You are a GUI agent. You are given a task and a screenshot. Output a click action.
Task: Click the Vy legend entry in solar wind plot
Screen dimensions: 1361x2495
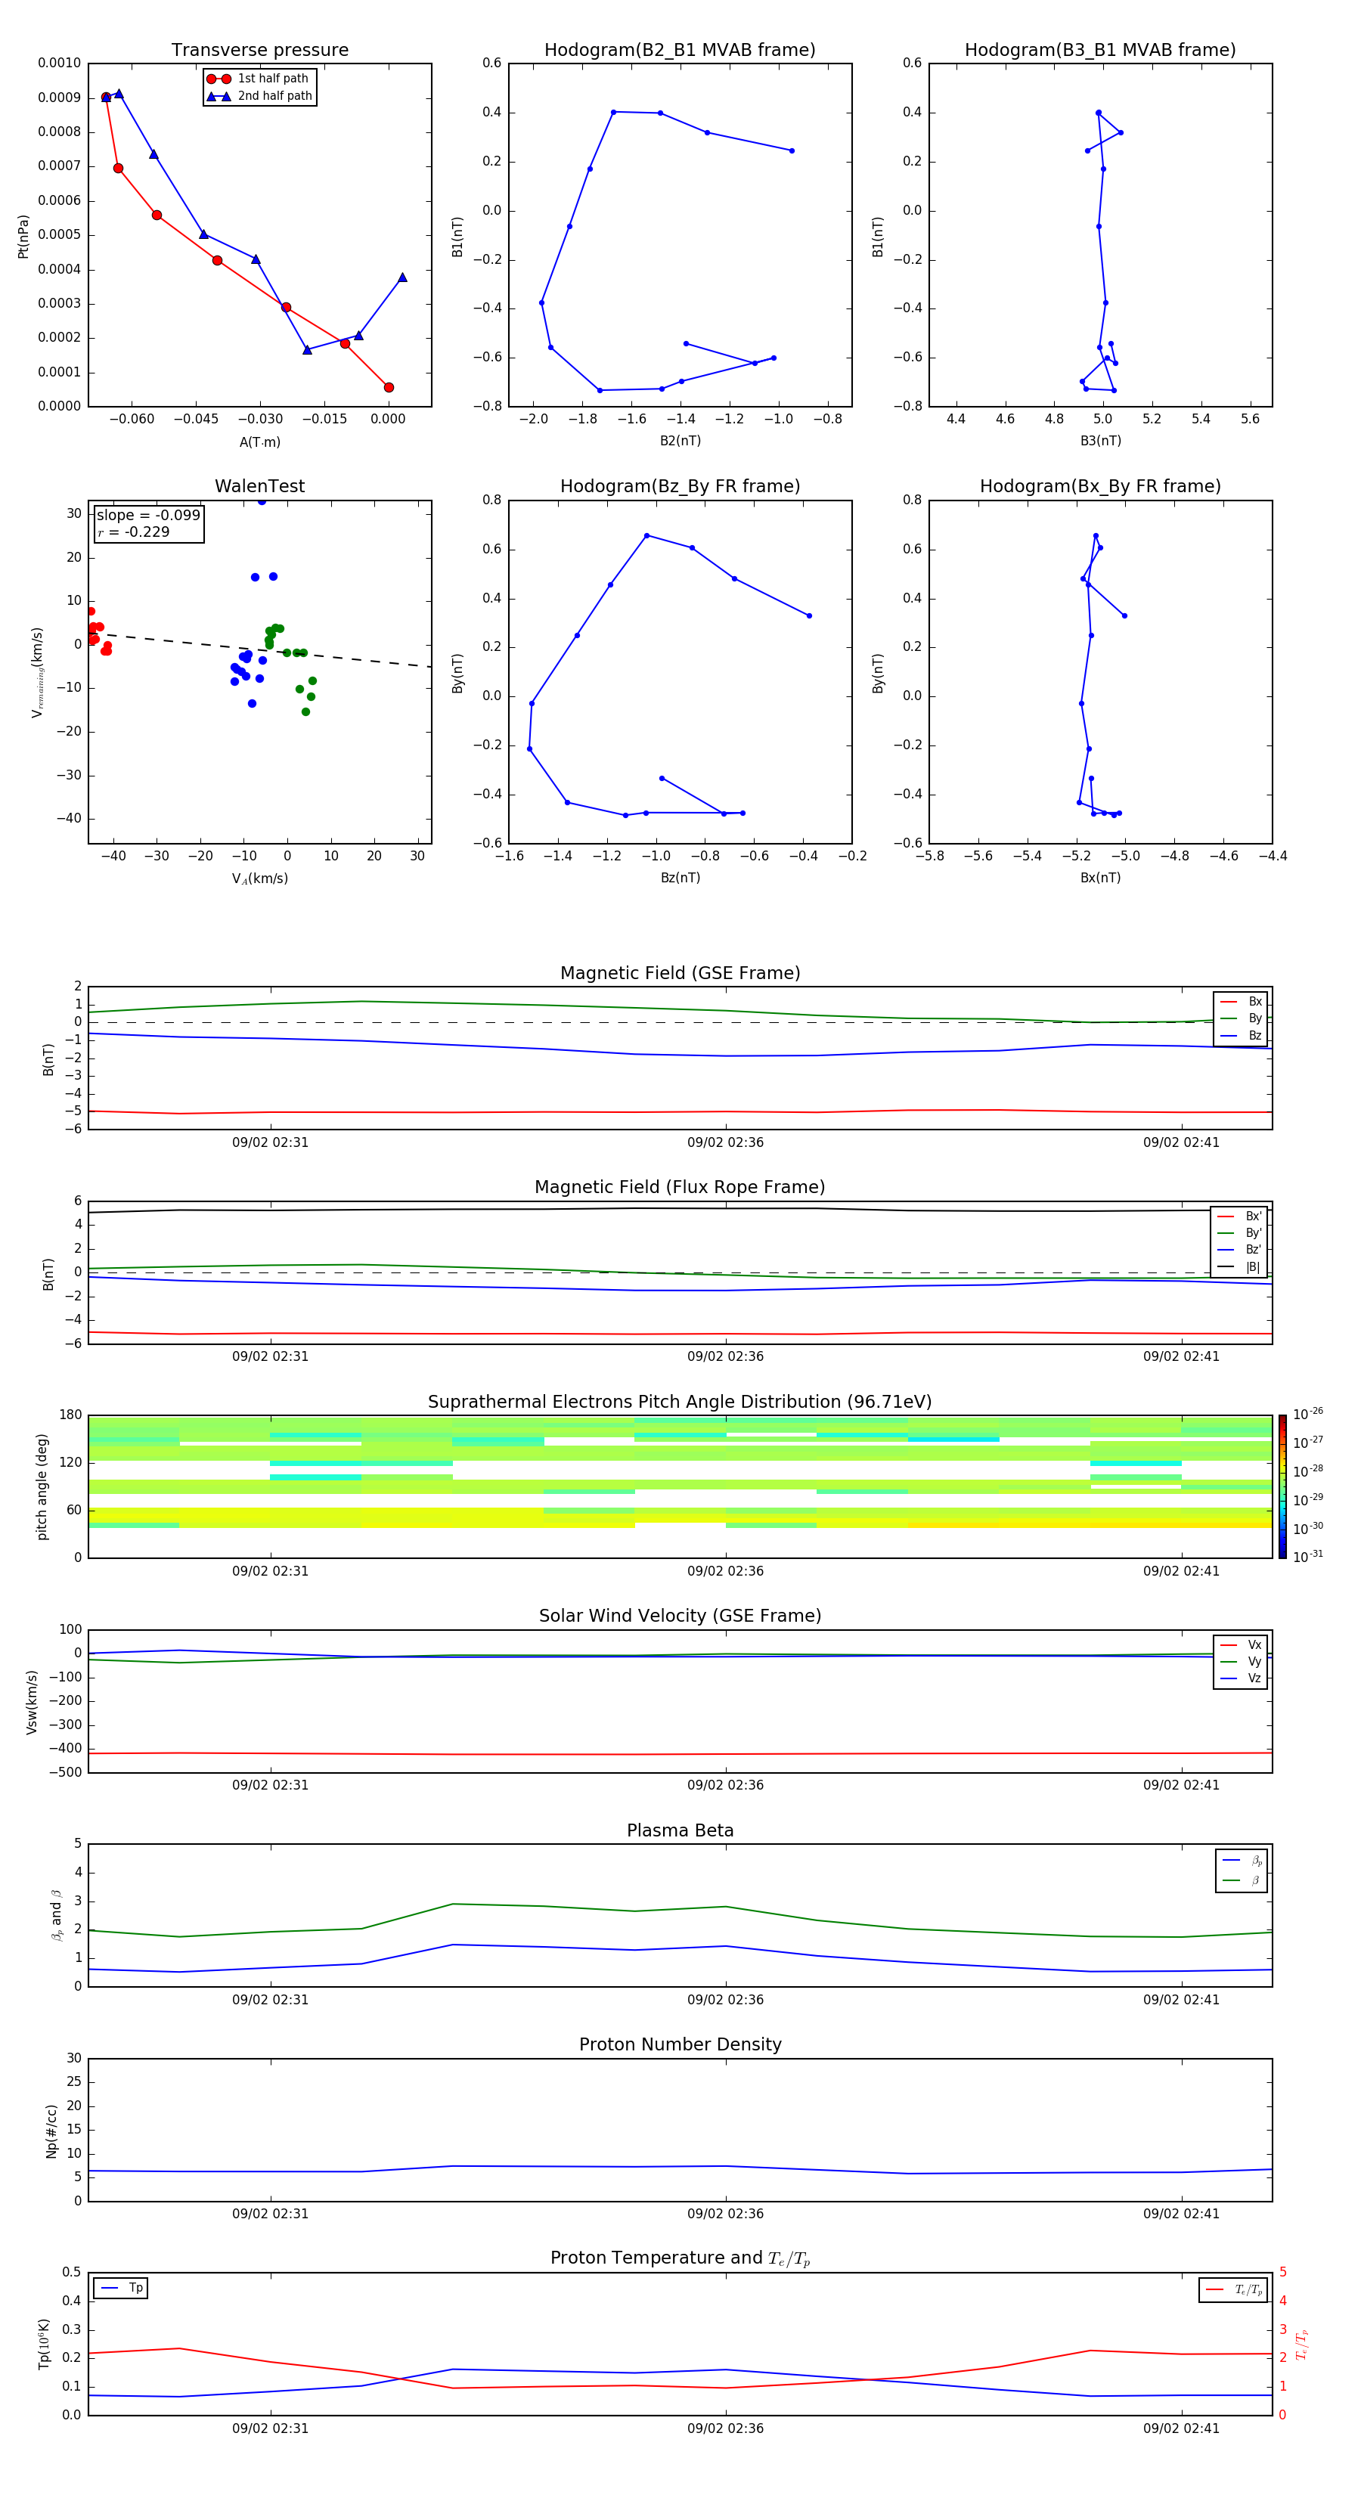1241,1661
